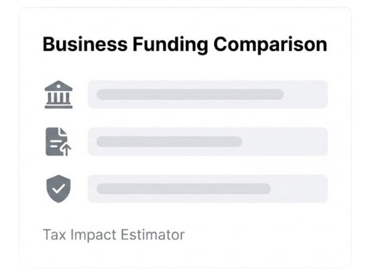The width and height of the screenshot is (373, 273).
Task: Click the longest gray placeholder bar
Action: 190,94
